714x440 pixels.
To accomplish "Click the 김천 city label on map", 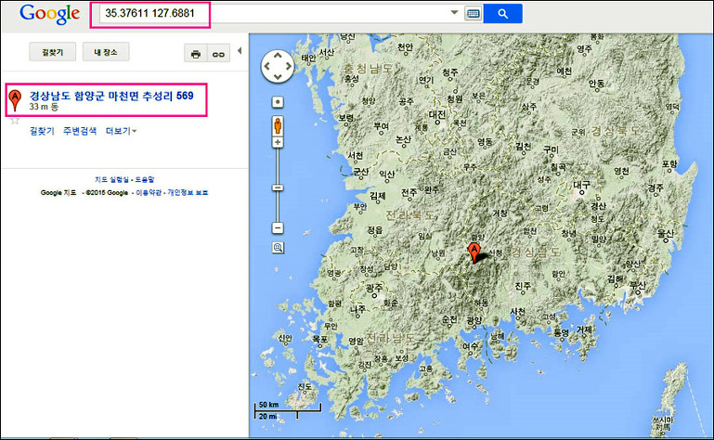I will [x=524, y=147].
